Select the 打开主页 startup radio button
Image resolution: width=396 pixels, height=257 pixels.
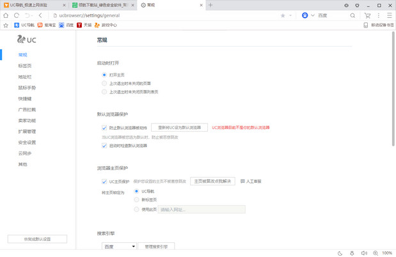[x=104, y=75]
